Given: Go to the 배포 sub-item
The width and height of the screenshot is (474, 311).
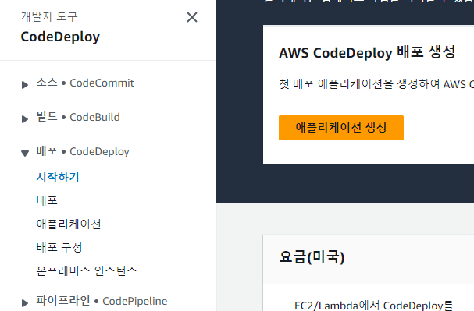Looking at the screenshot, I should [47, 200].
